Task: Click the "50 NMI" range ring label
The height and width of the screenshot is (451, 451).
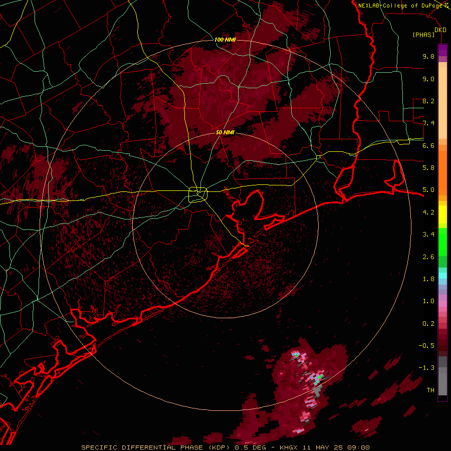Action: (x=225, y=132)
